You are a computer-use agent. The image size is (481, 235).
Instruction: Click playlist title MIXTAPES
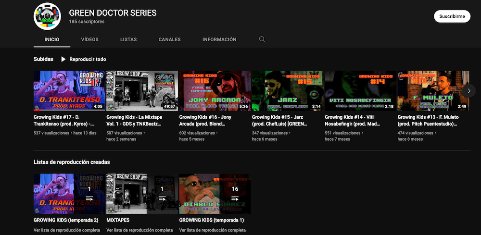(118, 220)
